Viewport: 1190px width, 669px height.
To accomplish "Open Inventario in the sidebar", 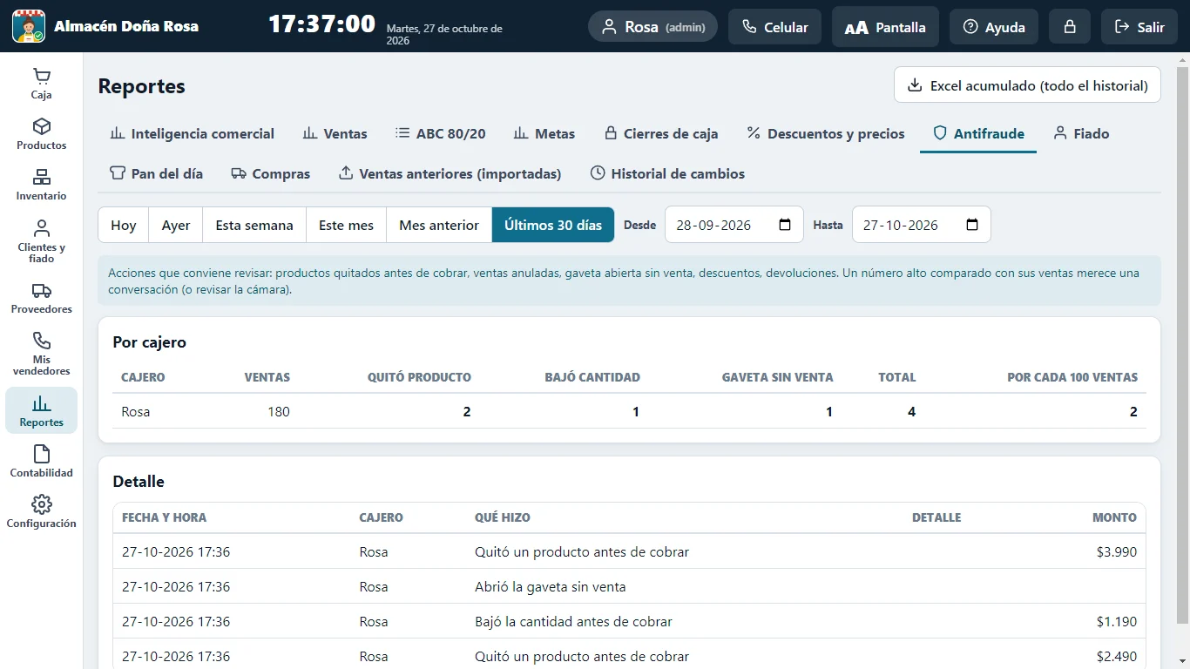I will tap(41, 185).
